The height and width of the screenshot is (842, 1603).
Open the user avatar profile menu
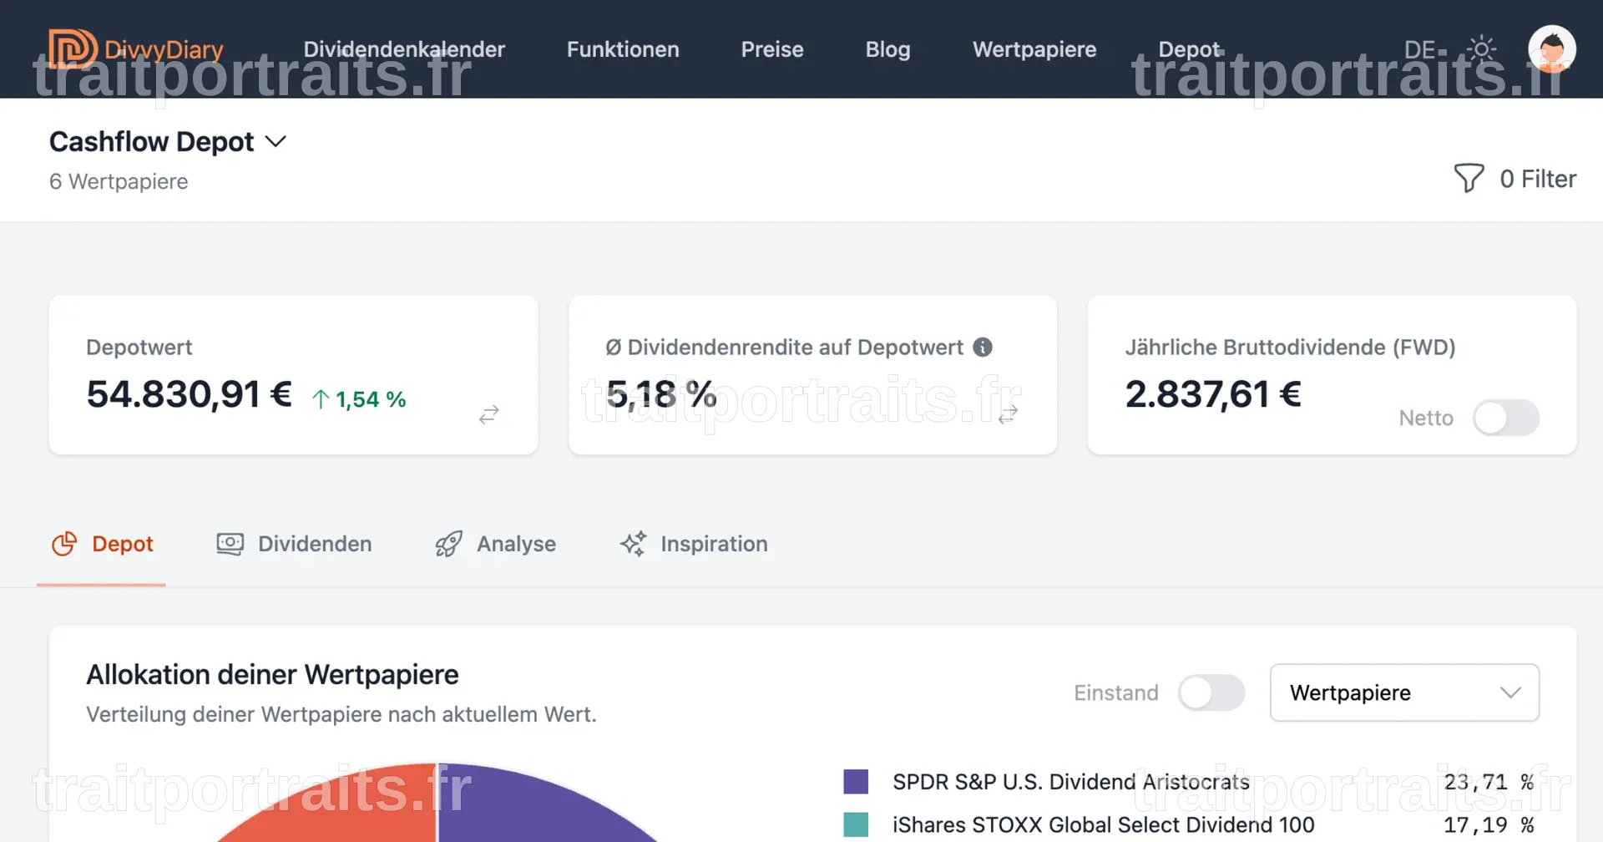(1552, 49)
